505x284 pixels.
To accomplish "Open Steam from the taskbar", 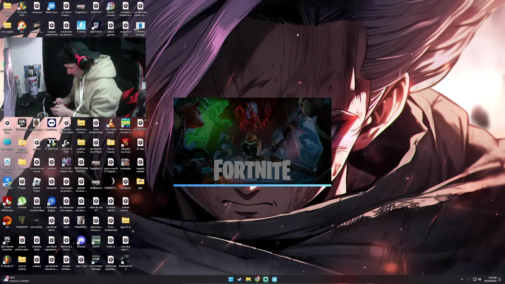I will pos(239,279).
